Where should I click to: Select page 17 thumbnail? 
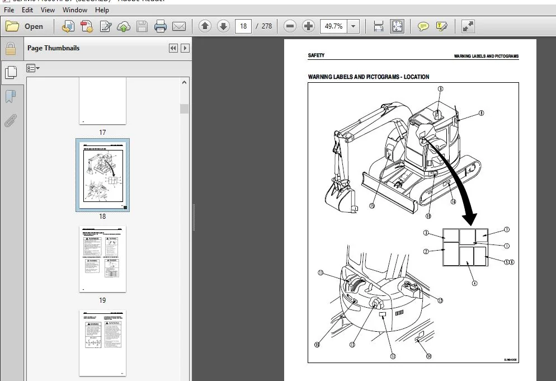point(102,101)
